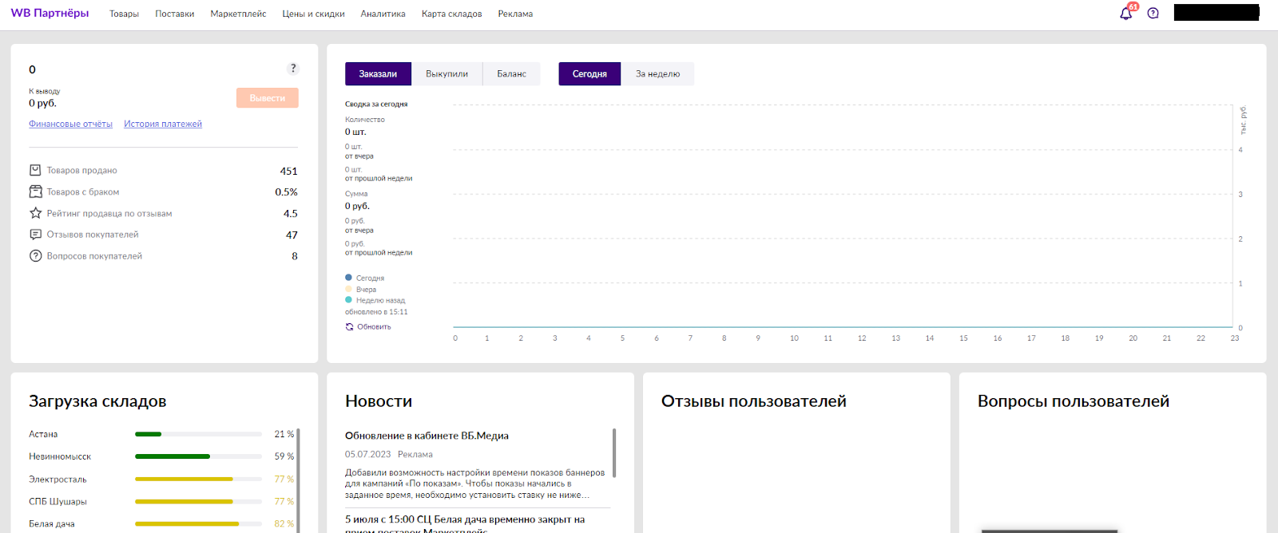Click the Загрузка складов panel scrollbar
The width and height of the screenshot is (1278, 533).
coord(298,480)
